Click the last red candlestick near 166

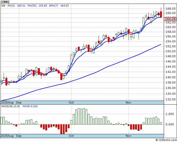point(161,15)
